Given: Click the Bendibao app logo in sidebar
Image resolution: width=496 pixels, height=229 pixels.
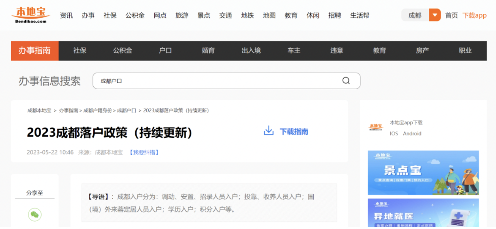Looking at the screenshot, I should (x=376, y=128).
